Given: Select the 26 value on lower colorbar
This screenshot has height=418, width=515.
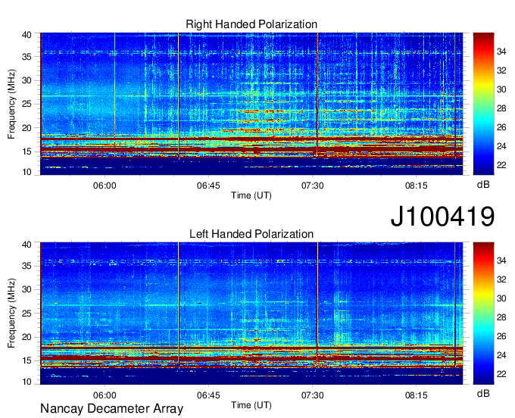Looking at the screenshot, I should click(x=501, y=336).
